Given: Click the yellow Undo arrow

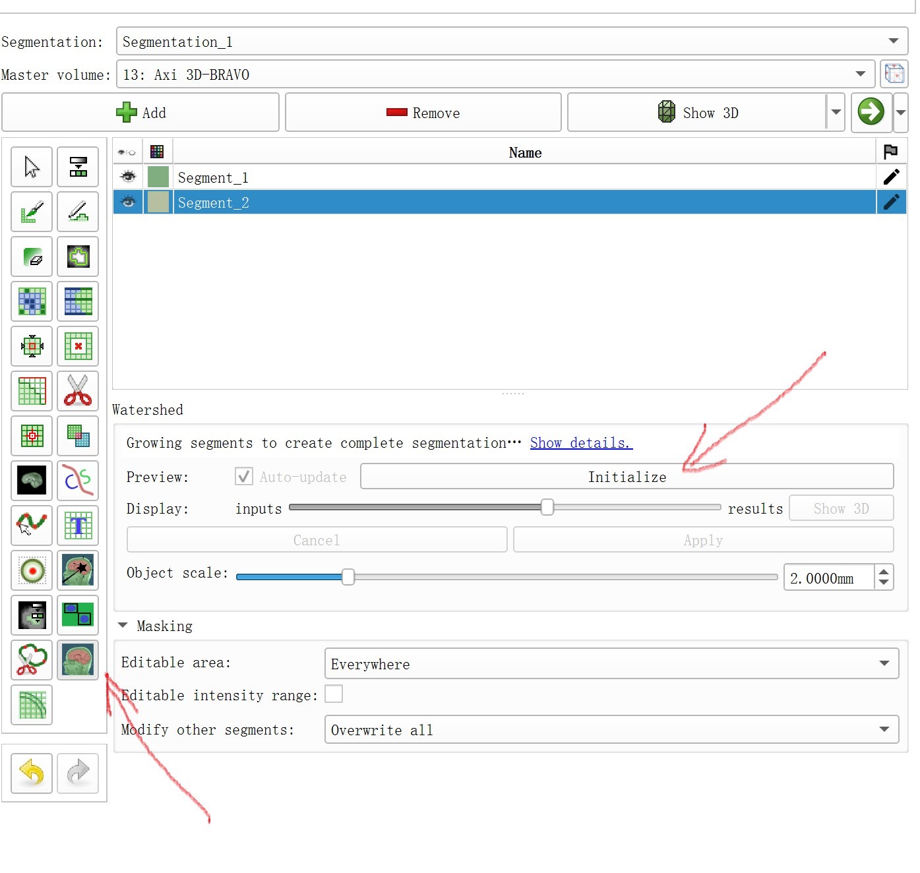Looking at the screenshot, I should click(32, 773).
